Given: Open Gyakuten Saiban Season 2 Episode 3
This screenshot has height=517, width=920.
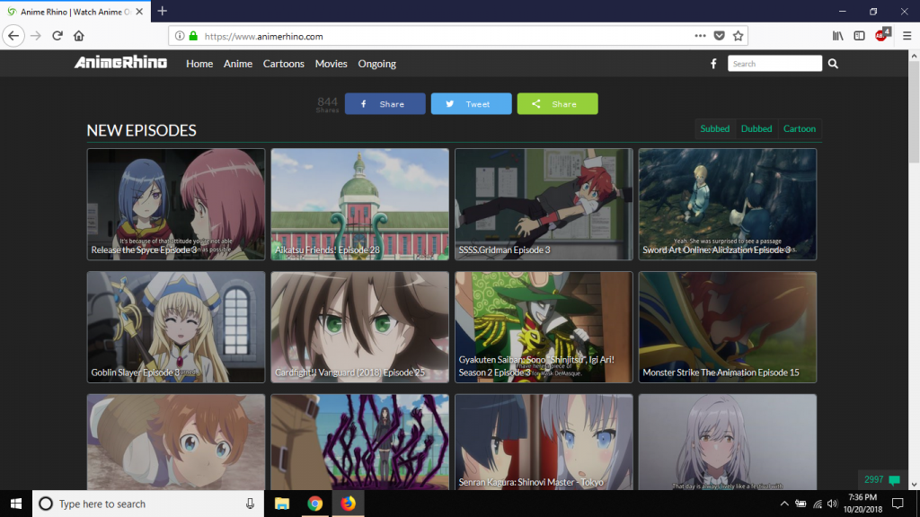Looking at the screenshot, I should click(x=544, y=327).
